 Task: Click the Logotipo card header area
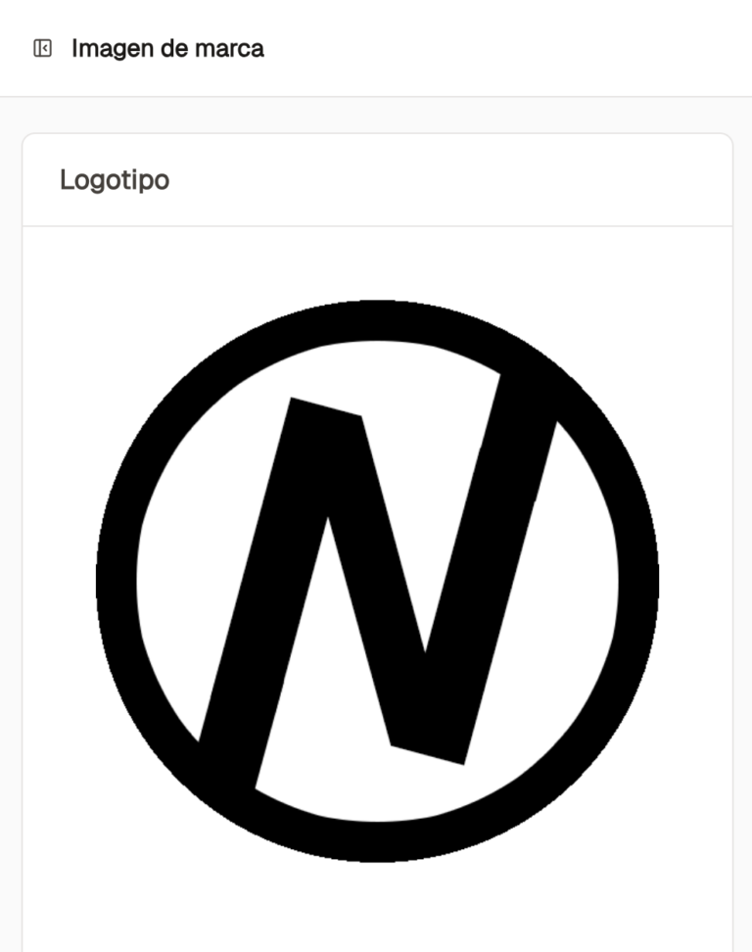pos(377,179)
